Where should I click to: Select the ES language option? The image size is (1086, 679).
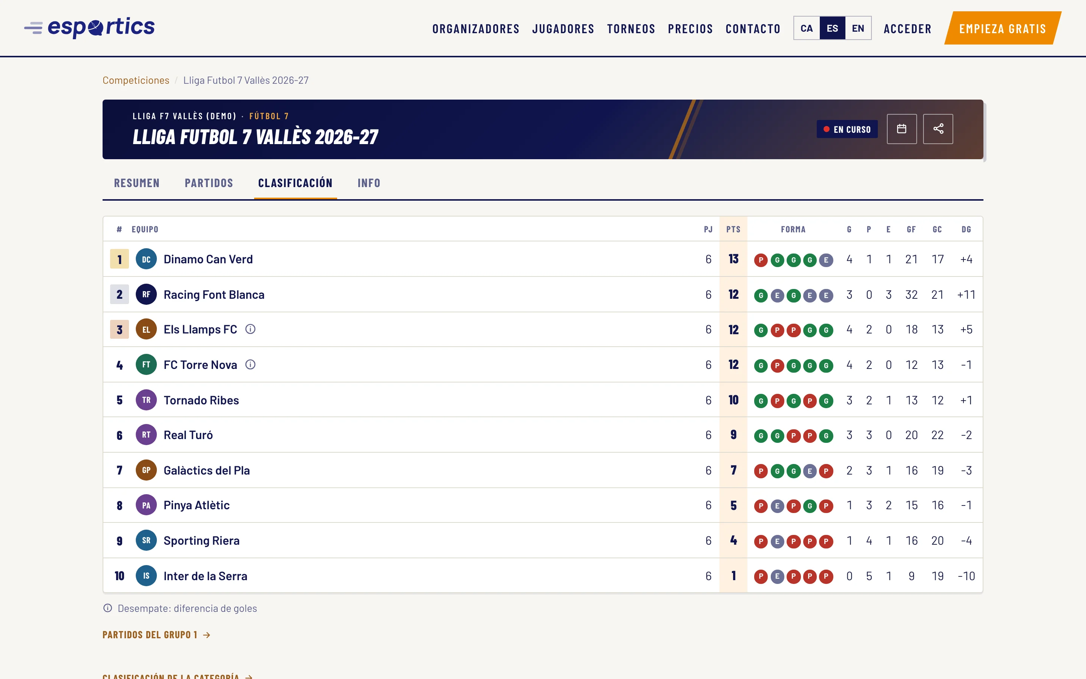(833, 28)
